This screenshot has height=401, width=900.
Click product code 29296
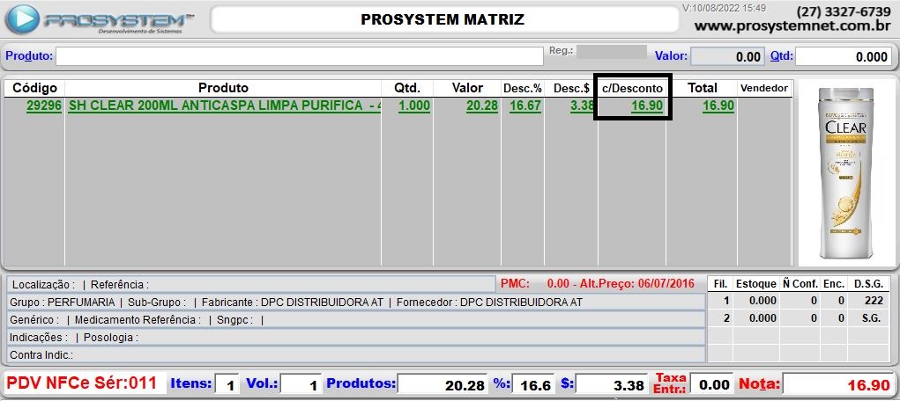pyautogui.click(x=43, y=106)
